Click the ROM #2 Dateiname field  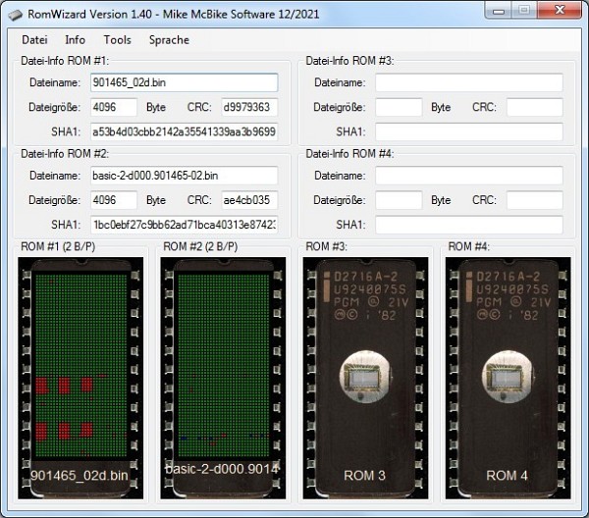pyautogui.click(x=183, y=176)
